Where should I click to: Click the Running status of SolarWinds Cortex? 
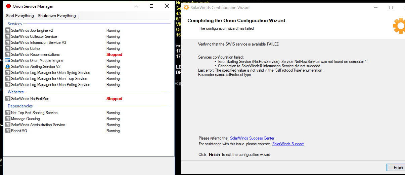(113, 49)
